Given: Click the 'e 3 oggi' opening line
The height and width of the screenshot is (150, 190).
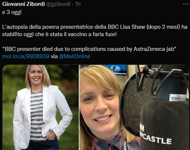Looking at the screenshot, I should tap(12, 12).
